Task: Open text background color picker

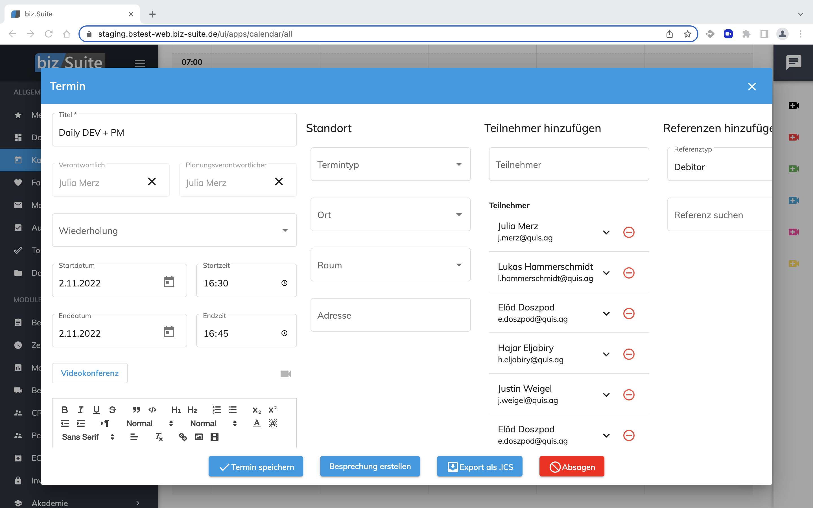Action: coord(272,423)
